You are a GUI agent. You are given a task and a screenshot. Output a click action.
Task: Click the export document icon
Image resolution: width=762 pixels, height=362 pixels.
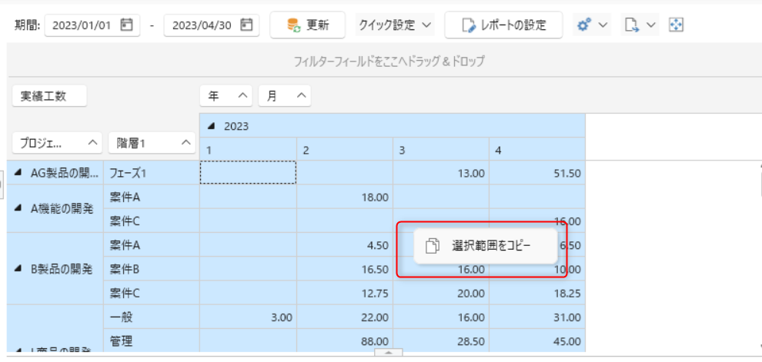633,25
